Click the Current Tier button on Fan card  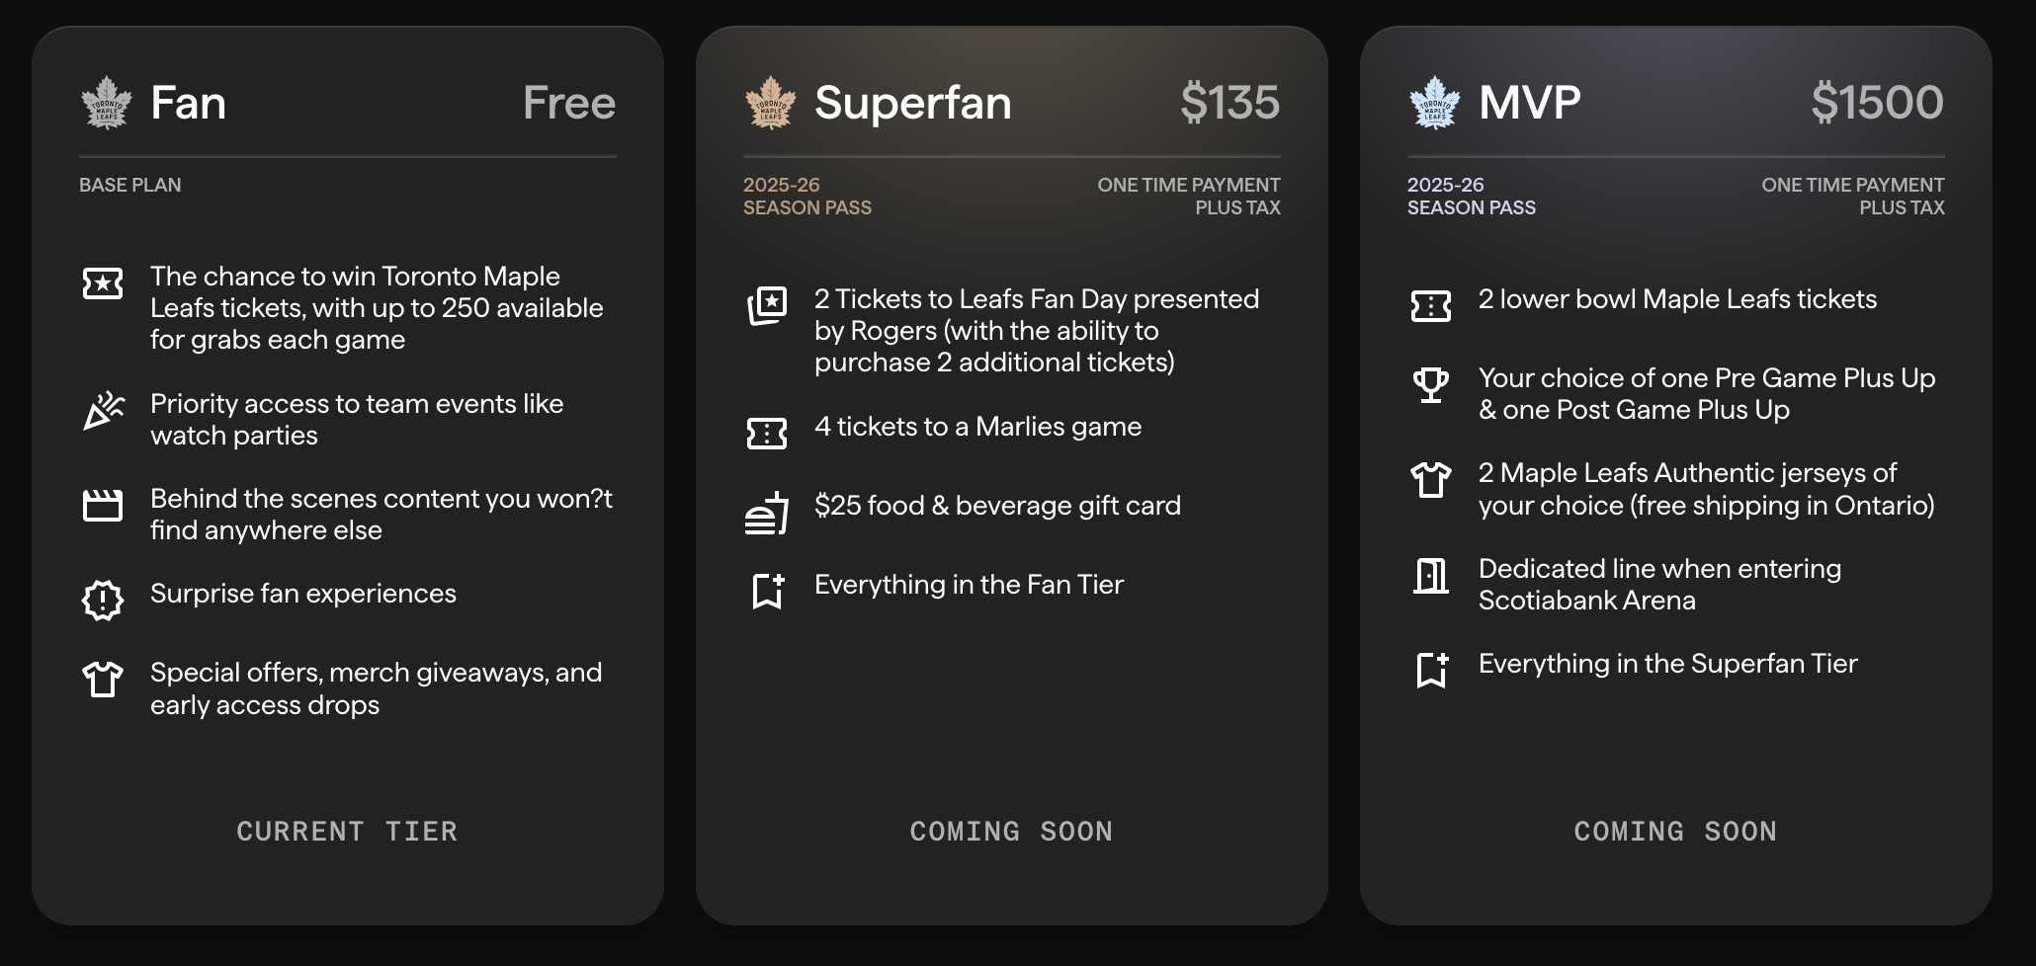(x=347, y=832)
